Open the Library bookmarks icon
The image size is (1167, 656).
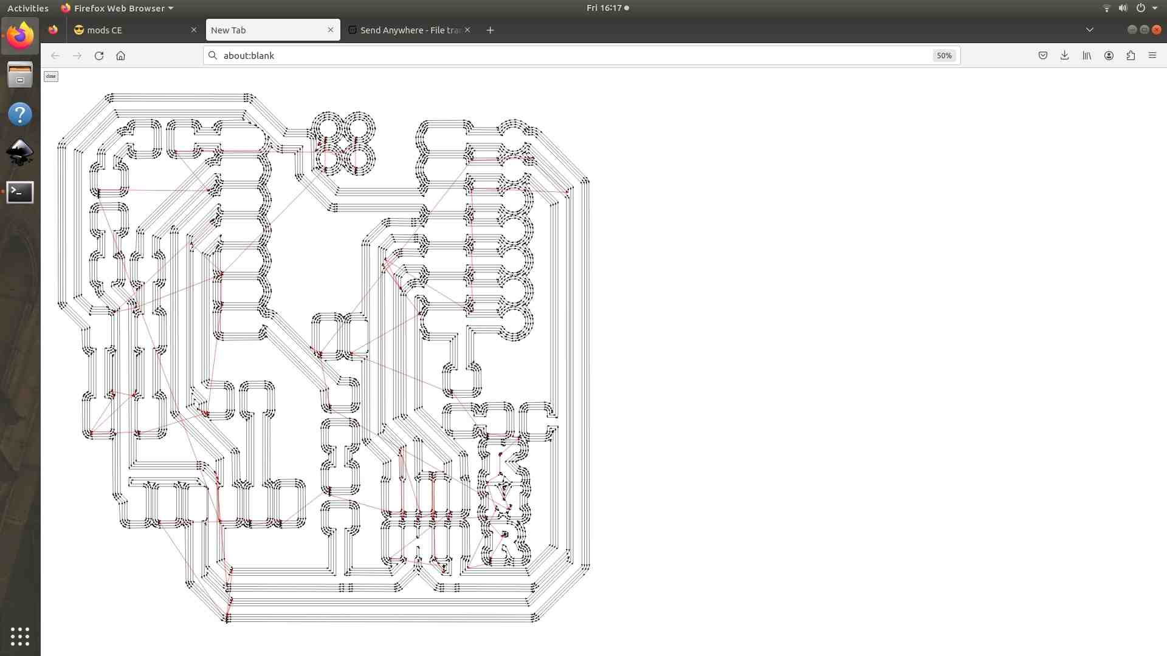coord(1086,55)
